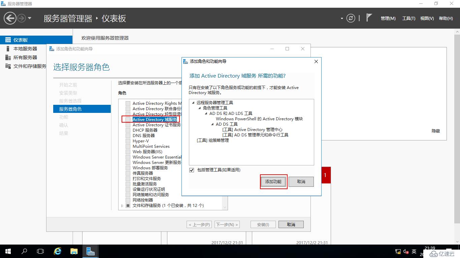Image resolution: width=460 pixels, height=258 pixels.
Task: Click the 英 input language indicator
Action: (414, 252)
